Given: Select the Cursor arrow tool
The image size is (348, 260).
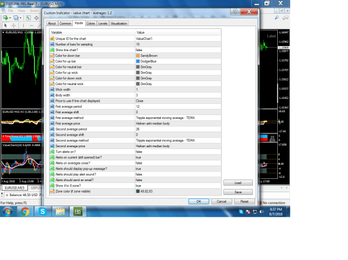Looking at the screenshot, I should pyautogui.click(x=6, y=26).
